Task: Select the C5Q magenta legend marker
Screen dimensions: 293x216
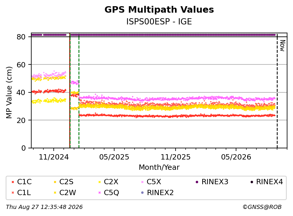Action: [100, 193]
